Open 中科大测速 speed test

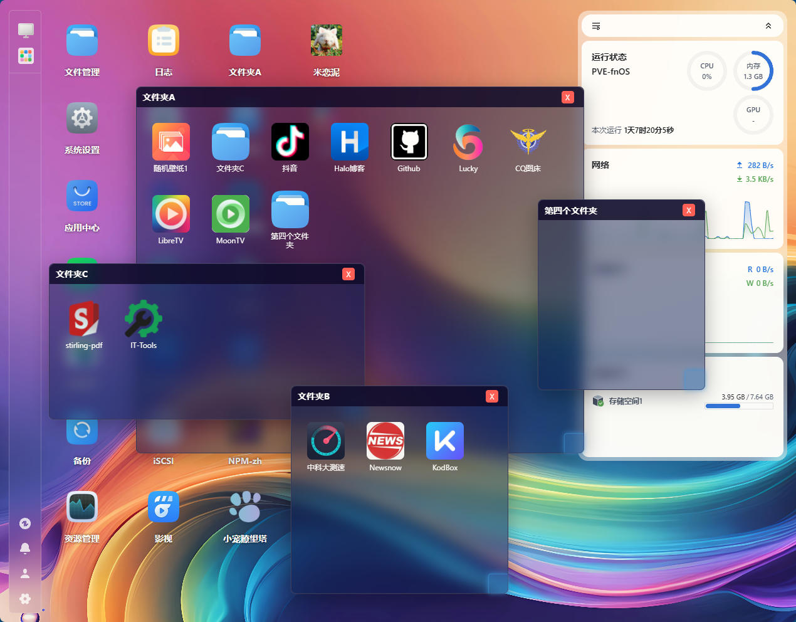pyautogui.click(x=325, y=441)
